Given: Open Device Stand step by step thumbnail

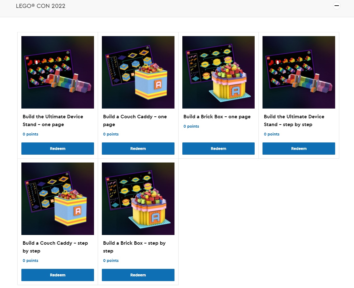Looking at the screenshot, I should pos(299,72).
